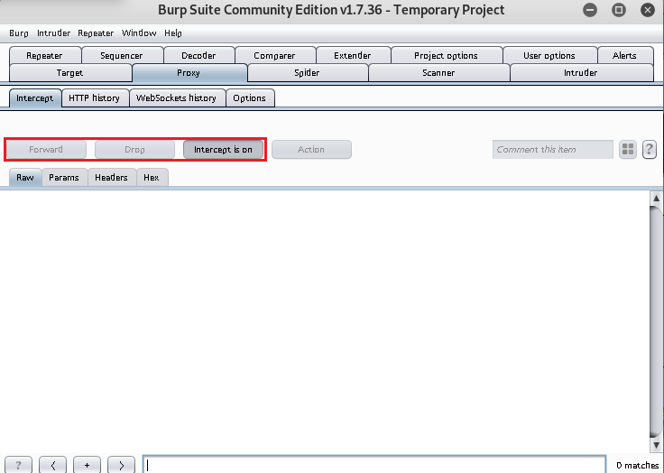Viewport: 664px width, 473px height.
Task: Click the vertical scrollbar track
Action: (x=656, y=321)
